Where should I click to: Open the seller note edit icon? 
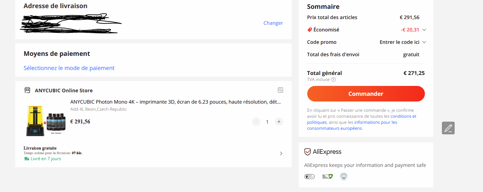point(281,90)
